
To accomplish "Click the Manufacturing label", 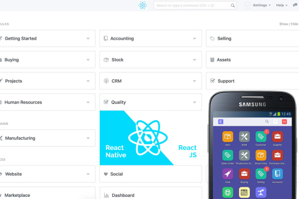I will point(20,138).
